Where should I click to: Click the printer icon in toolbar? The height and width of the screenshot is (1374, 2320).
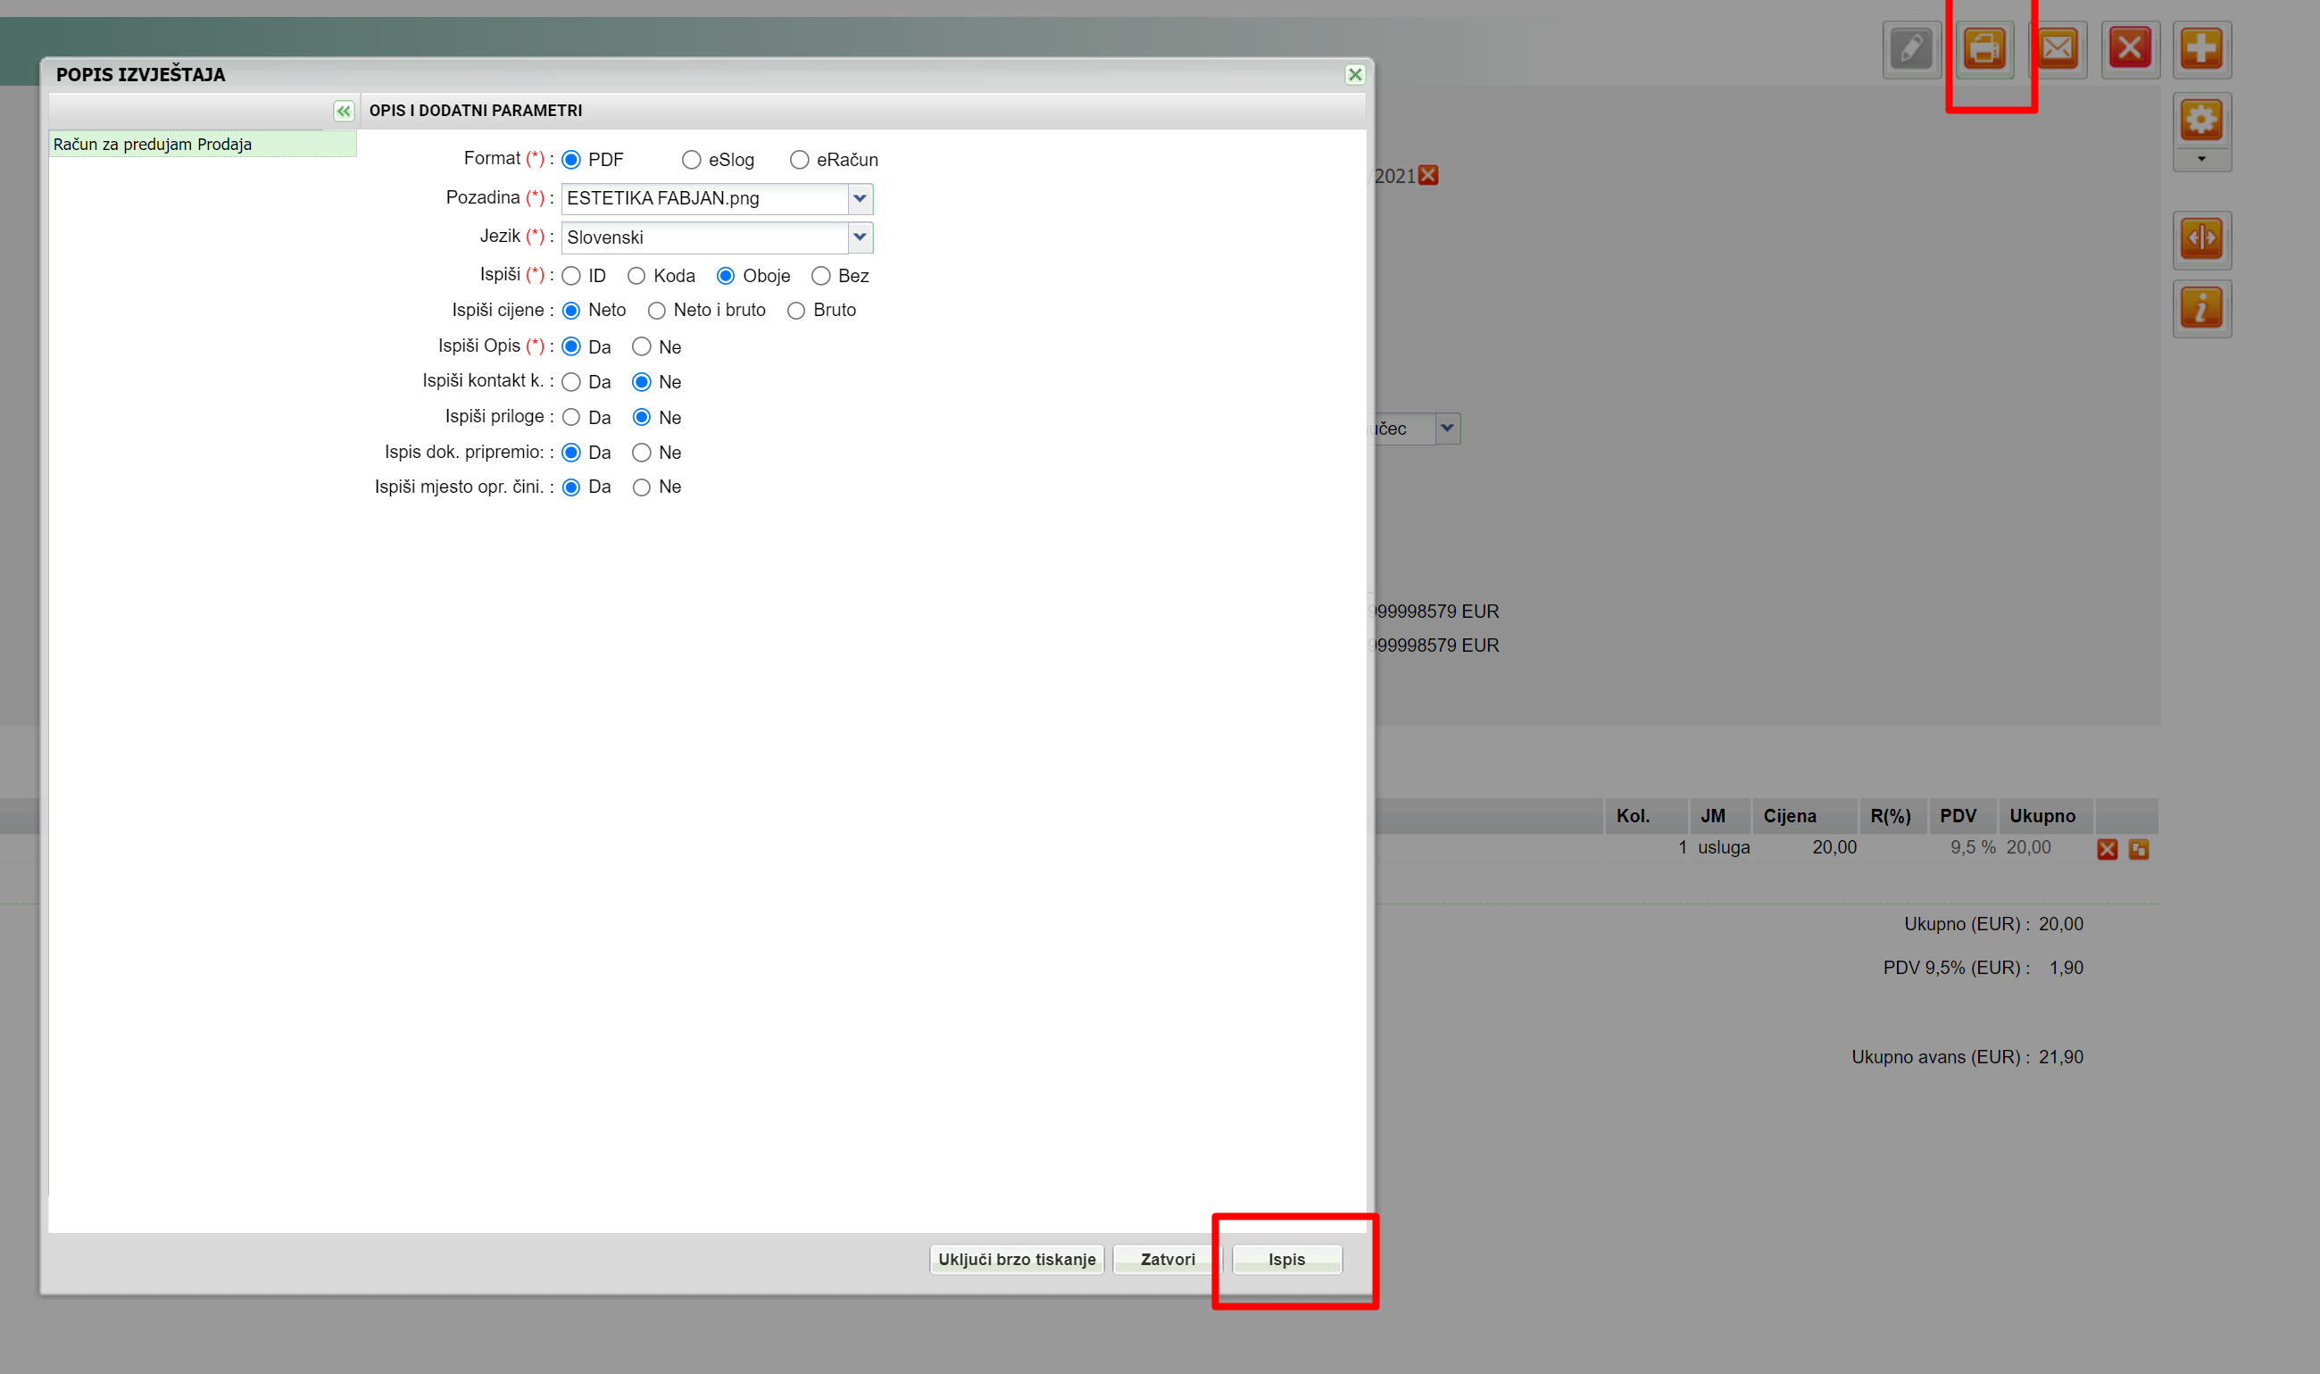[x=1984, y=48]
